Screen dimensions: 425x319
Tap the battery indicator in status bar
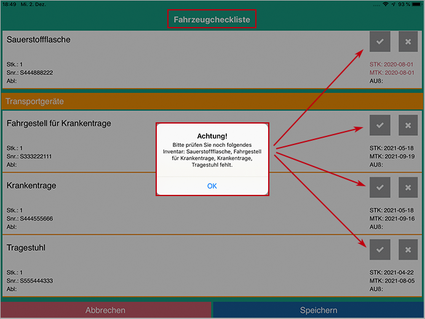coord(413,4)
